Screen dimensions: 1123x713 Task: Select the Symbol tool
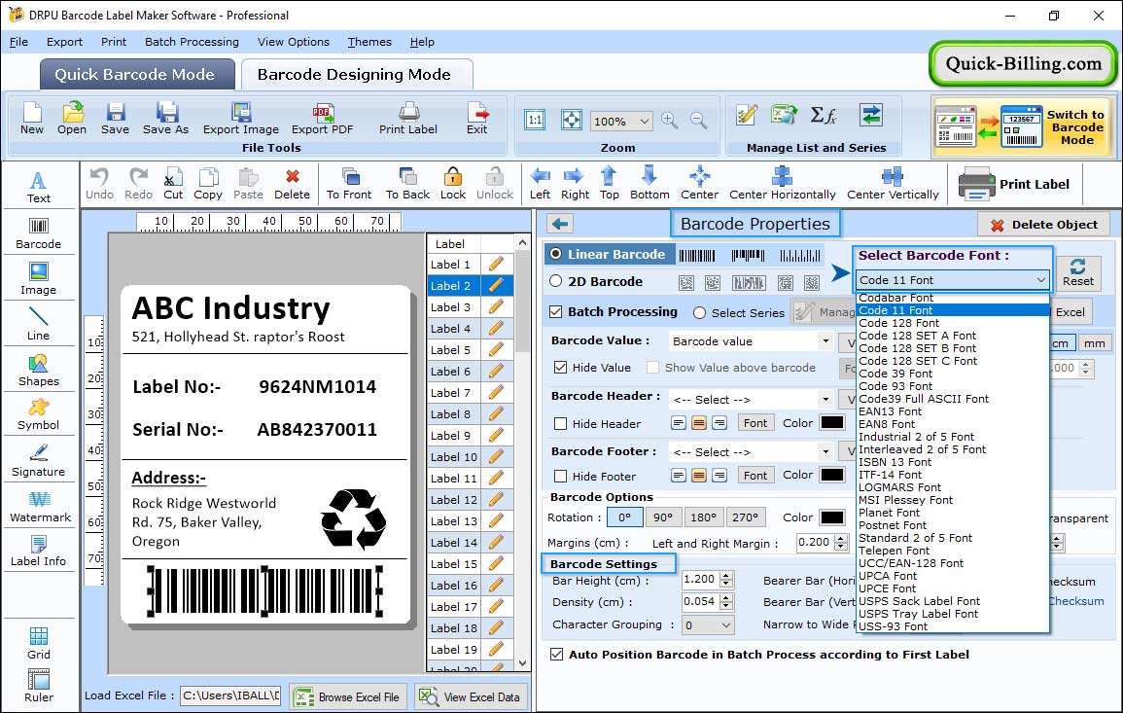[x=39, y=415]
